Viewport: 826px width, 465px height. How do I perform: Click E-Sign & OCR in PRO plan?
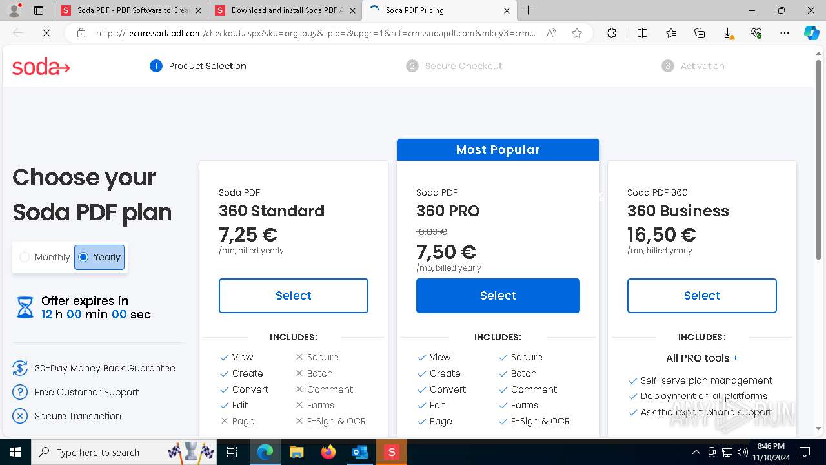(540, 421)
